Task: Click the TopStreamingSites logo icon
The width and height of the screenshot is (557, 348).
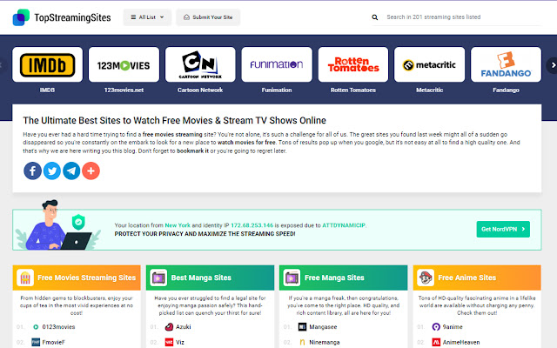Action: pyautogui.click(x=21, y=17)
